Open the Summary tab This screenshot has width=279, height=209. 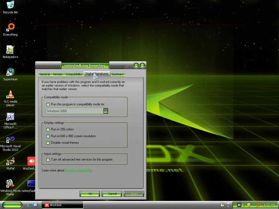[x=117, y=75]
